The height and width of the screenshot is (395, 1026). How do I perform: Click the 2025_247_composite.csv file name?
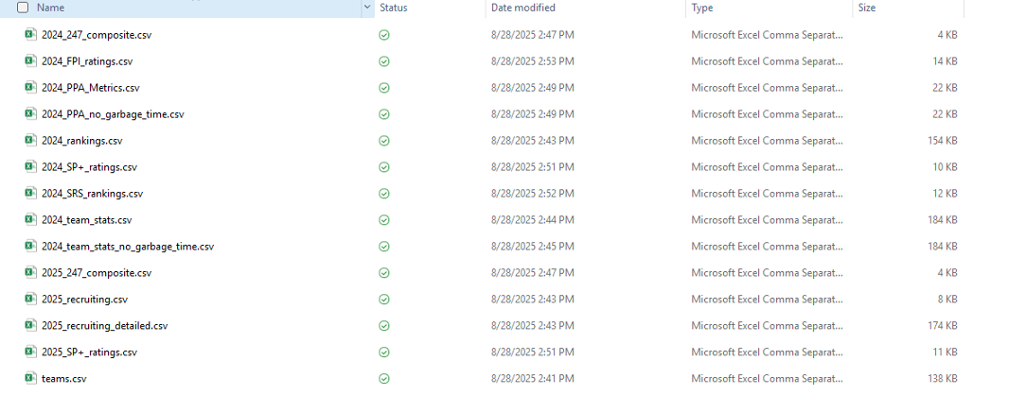[x=97, y=273]
